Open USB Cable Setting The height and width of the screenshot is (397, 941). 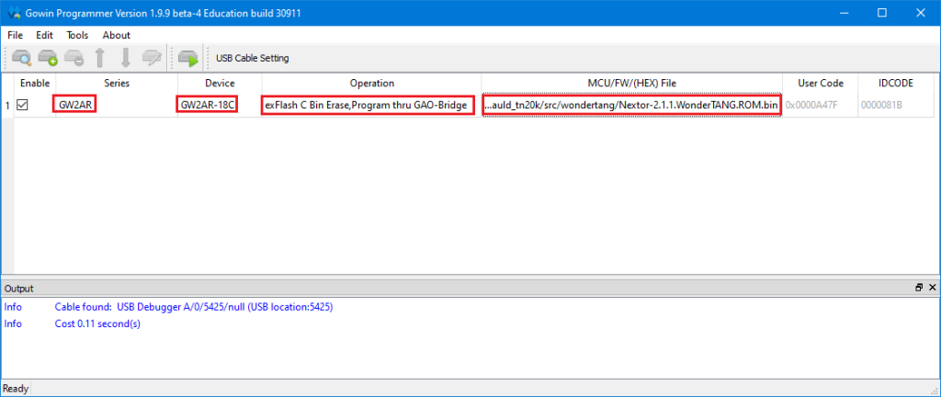tap(253, 58)
